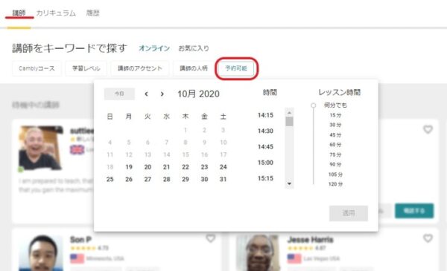Select the 14:15 time slot
Viewport: 447px width, 271px height.
[x=265, y=115]
